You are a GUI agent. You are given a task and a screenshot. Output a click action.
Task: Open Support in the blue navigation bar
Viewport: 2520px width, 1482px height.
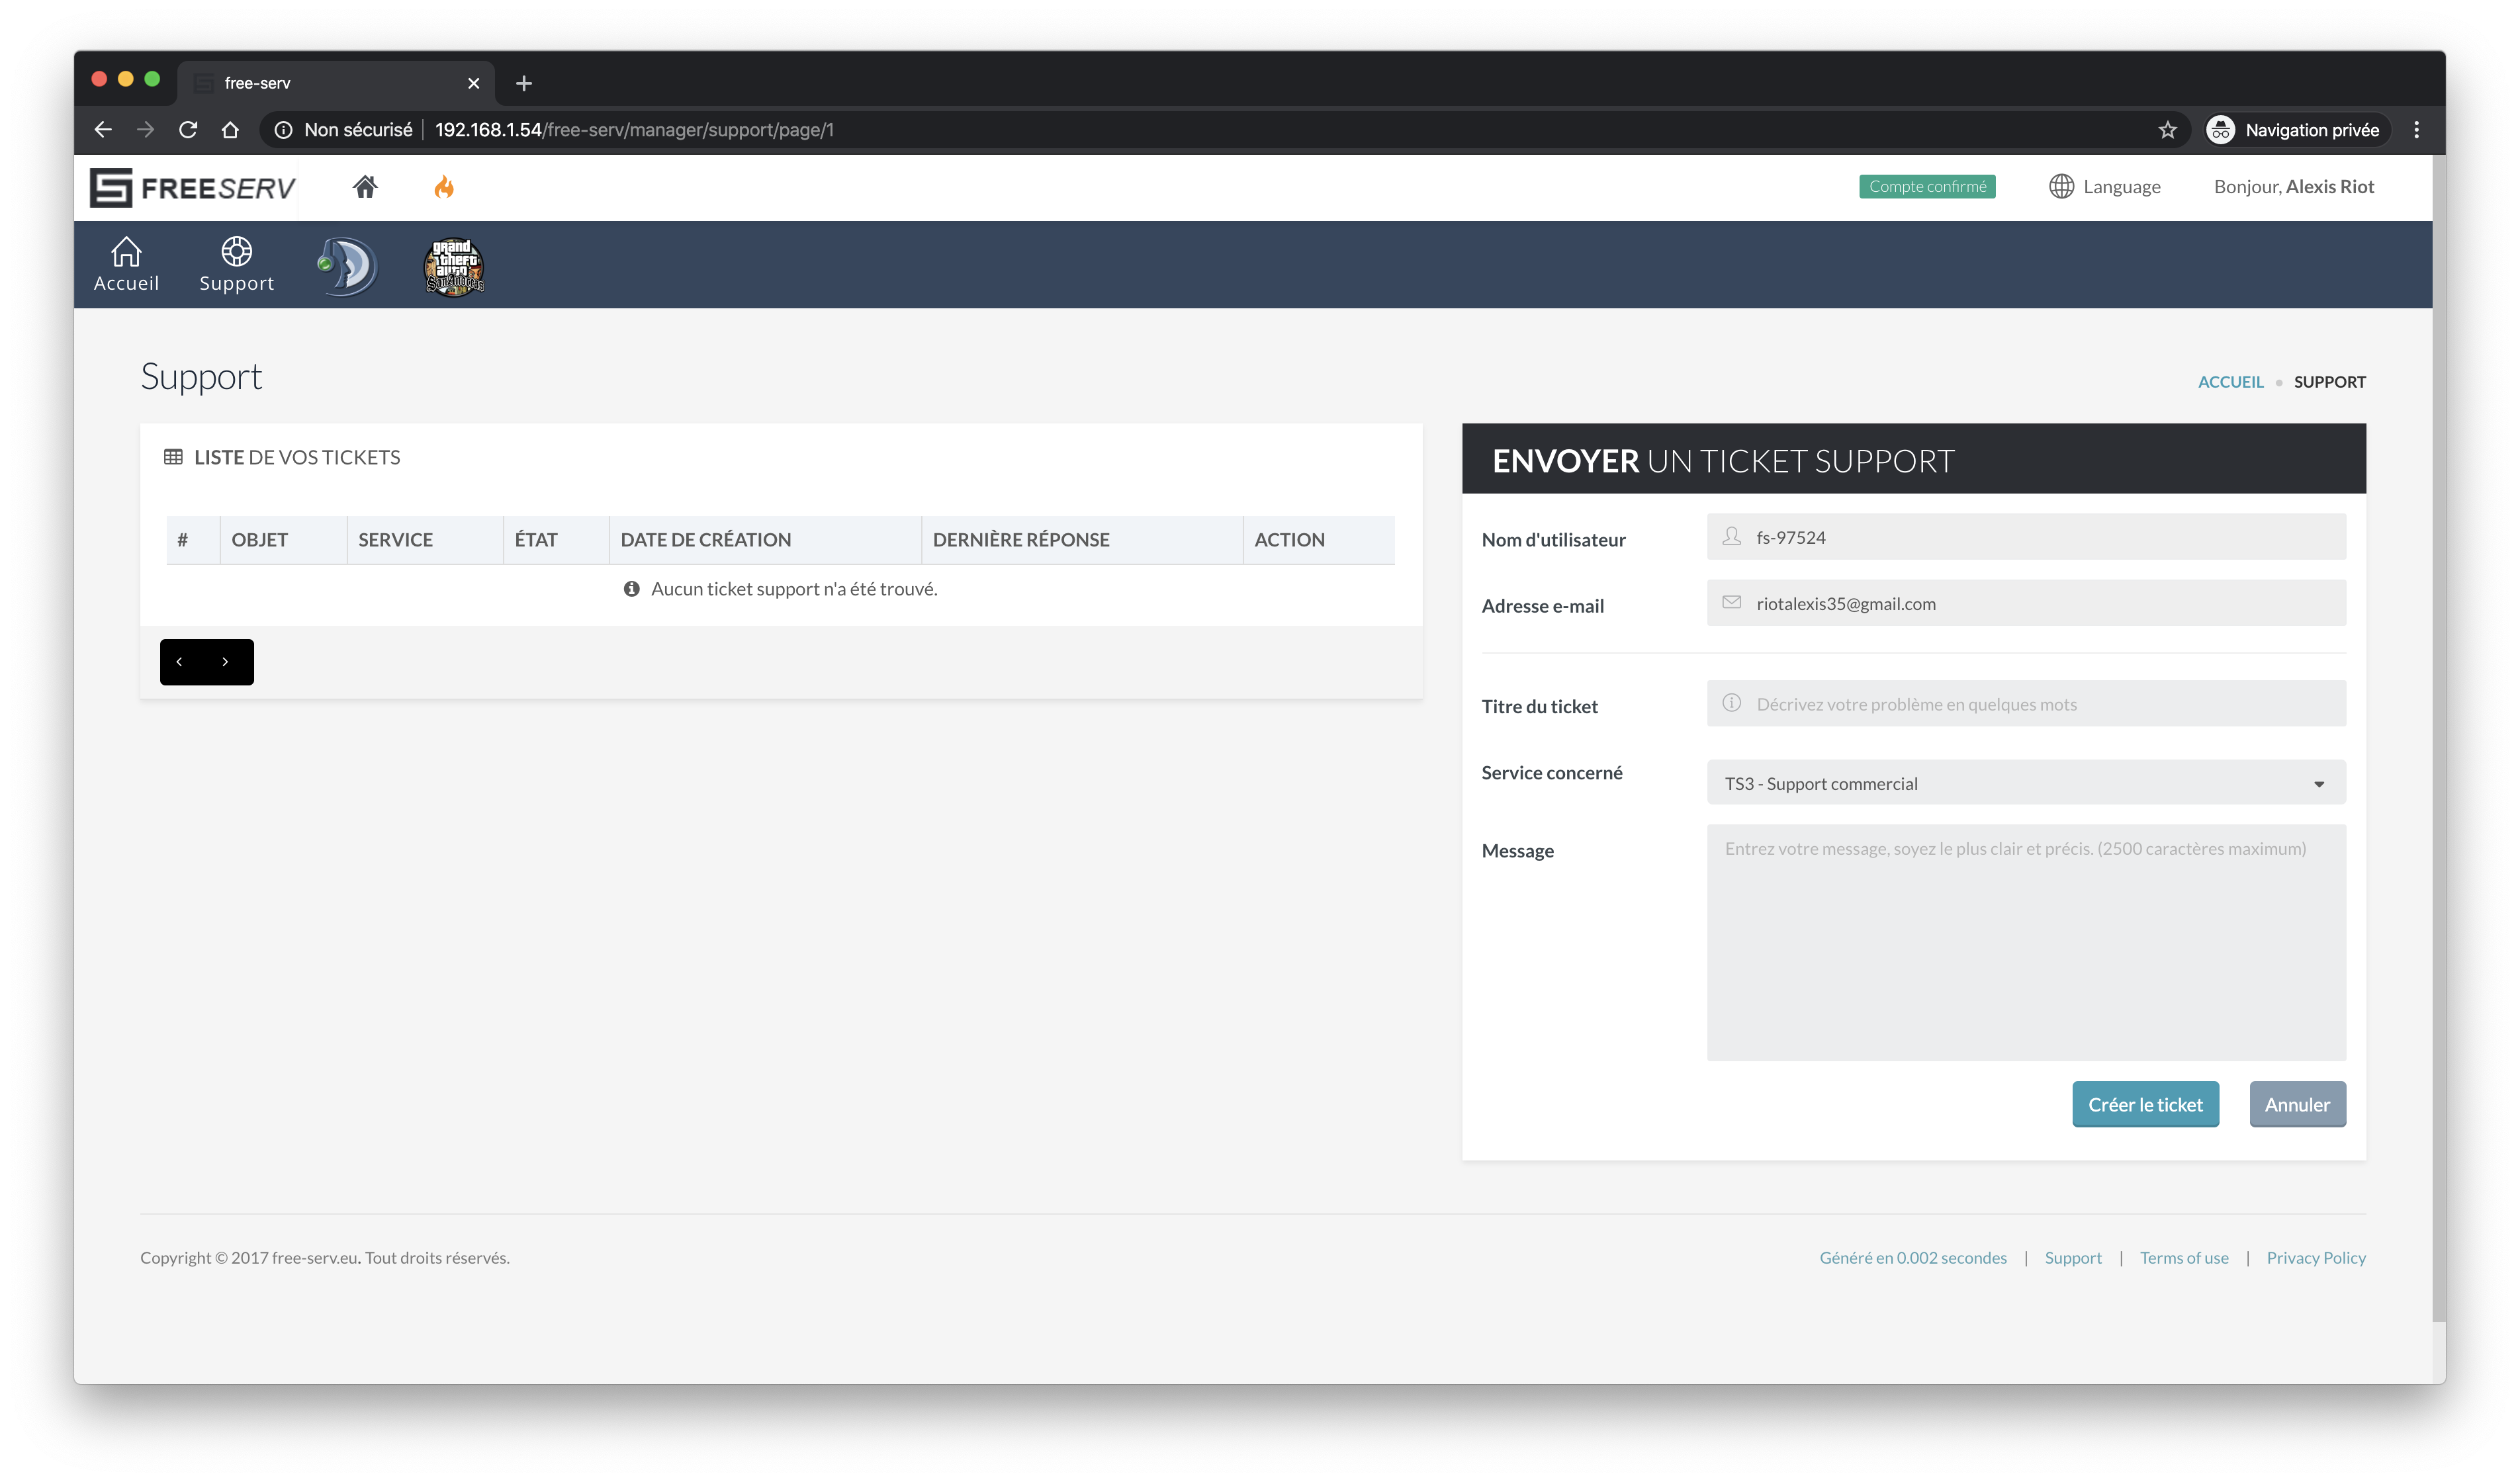pos(236,265)
